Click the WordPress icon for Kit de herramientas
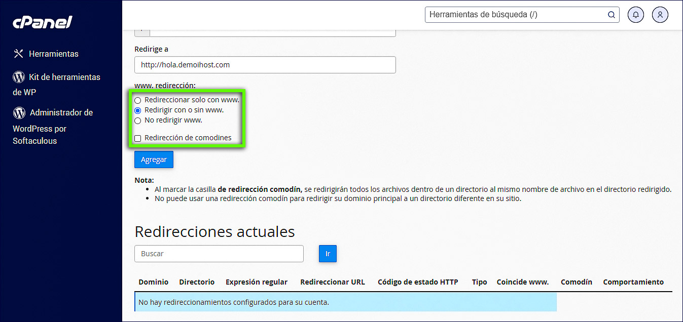This screenshot has height=322, width=683. (x=18, y=77)
